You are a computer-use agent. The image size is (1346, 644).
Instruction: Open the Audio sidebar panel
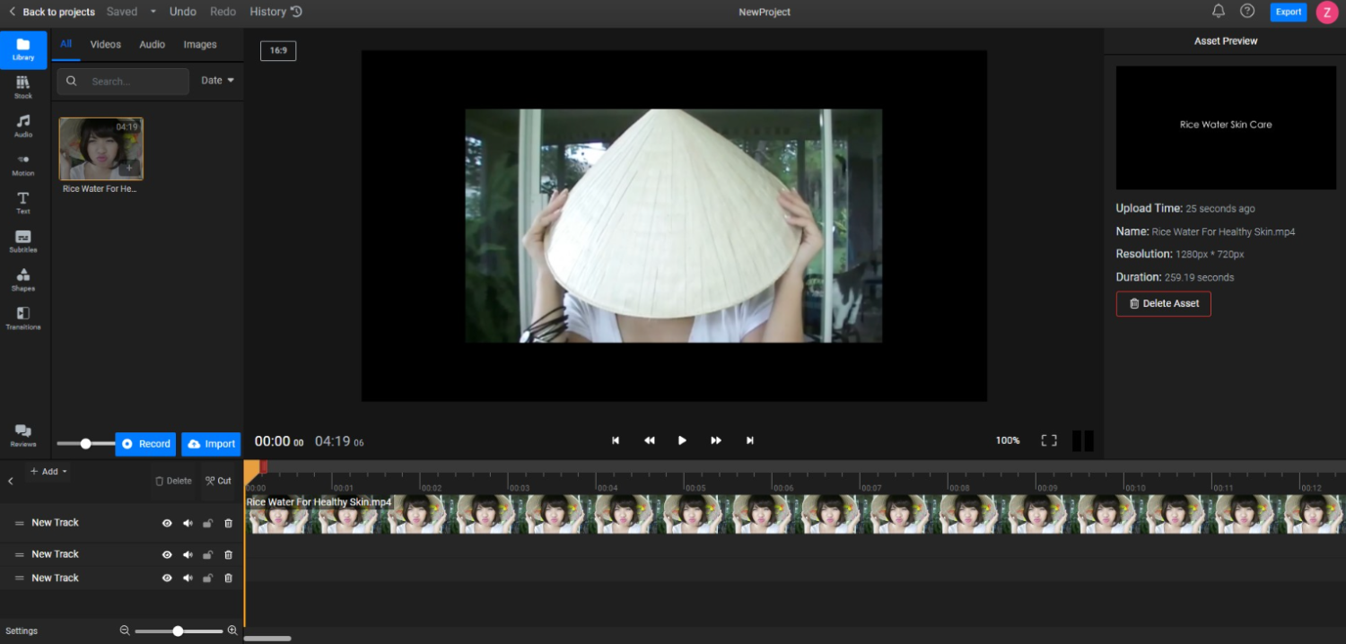23,126
